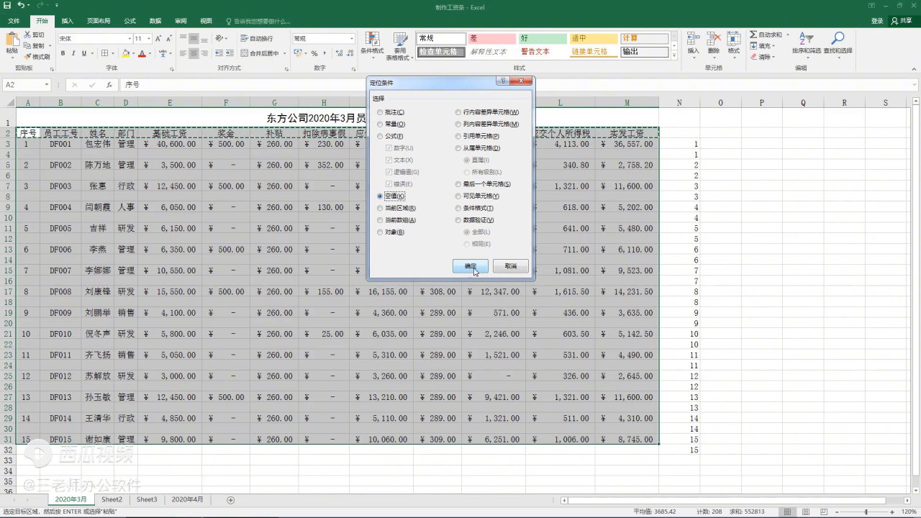Viewport: 921px width, 518px height.
Task: Toggle Italic formatting
Action: (x=73, y=53)
